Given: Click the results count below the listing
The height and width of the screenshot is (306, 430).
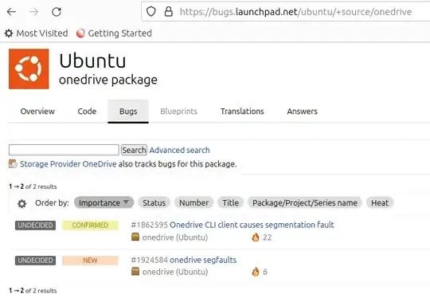Looking at the screenshot, I should coord(33,291).
